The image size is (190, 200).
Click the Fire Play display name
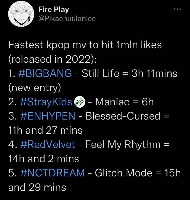tap(54, 10)
